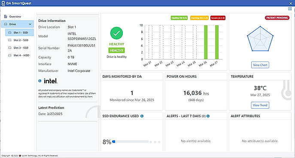
Task: Click the ULINK logo in the footer
Action: tap(20, 156)
